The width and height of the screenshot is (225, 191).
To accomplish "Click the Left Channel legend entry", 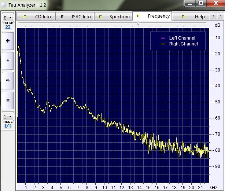I will tap(182, 38).
